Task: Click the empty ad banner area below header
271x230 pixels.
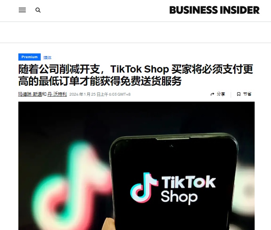Action: pyautogui.click(x=136, y=32)
